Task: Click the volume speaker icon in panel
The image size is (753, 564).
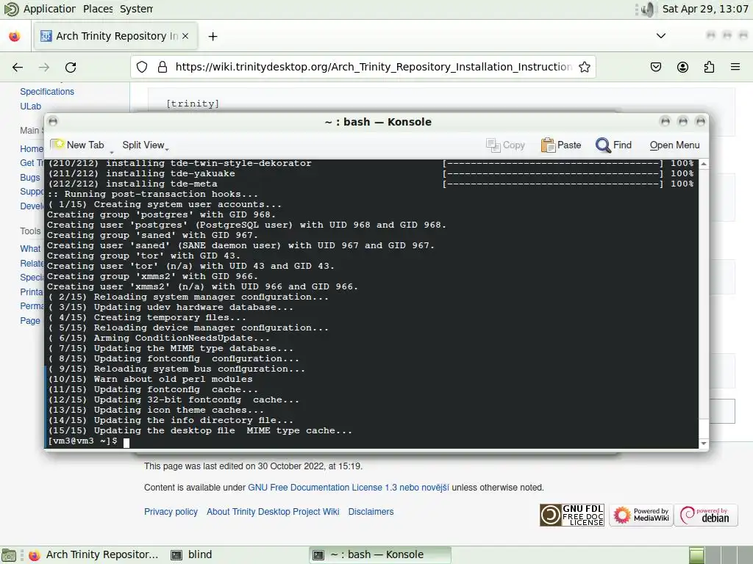Action: (648, 9)
